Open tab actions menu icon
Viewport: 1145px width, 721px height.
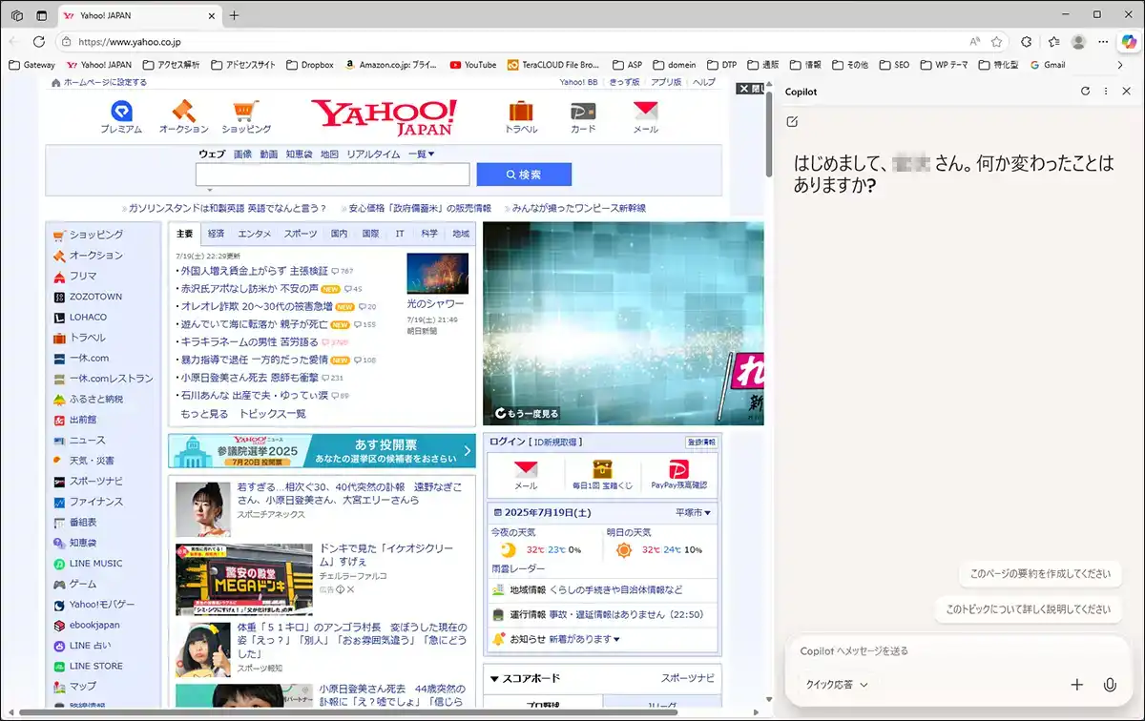41,15
